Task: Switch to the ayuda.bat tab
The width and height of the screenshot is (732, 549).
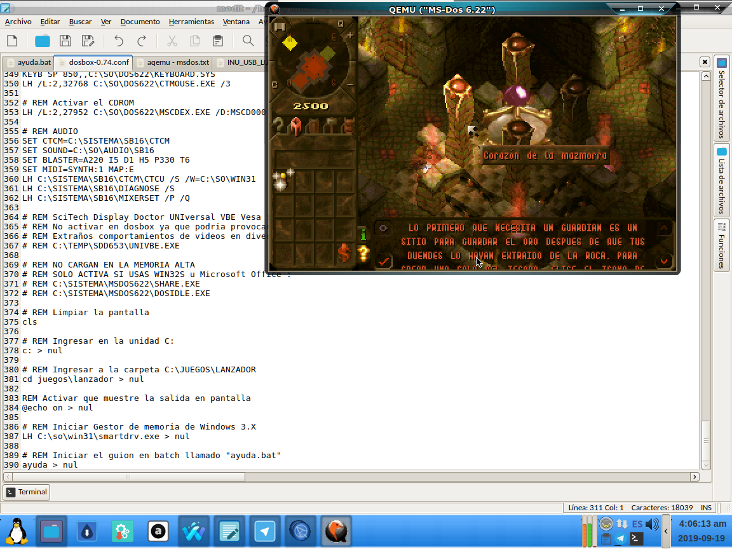Action: [29, 62]
